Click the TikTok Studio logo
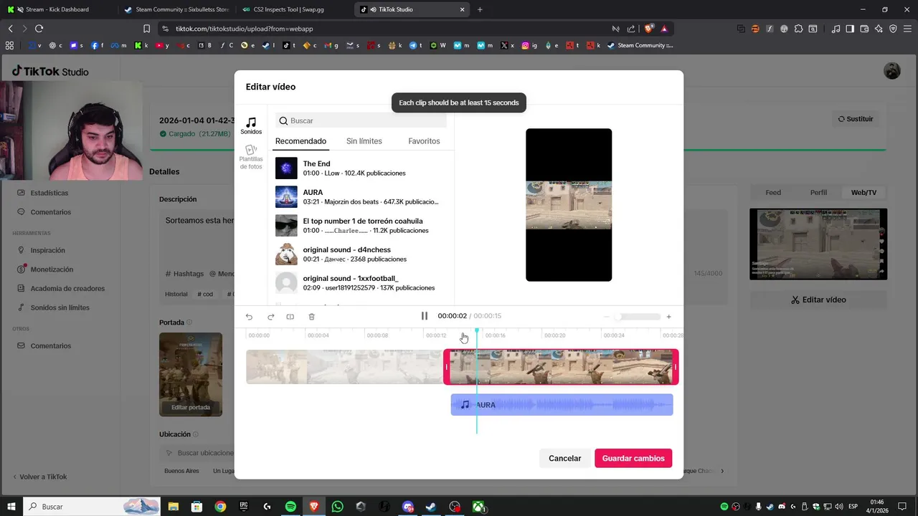Screen dimensions: 918x516 [50, 72]
